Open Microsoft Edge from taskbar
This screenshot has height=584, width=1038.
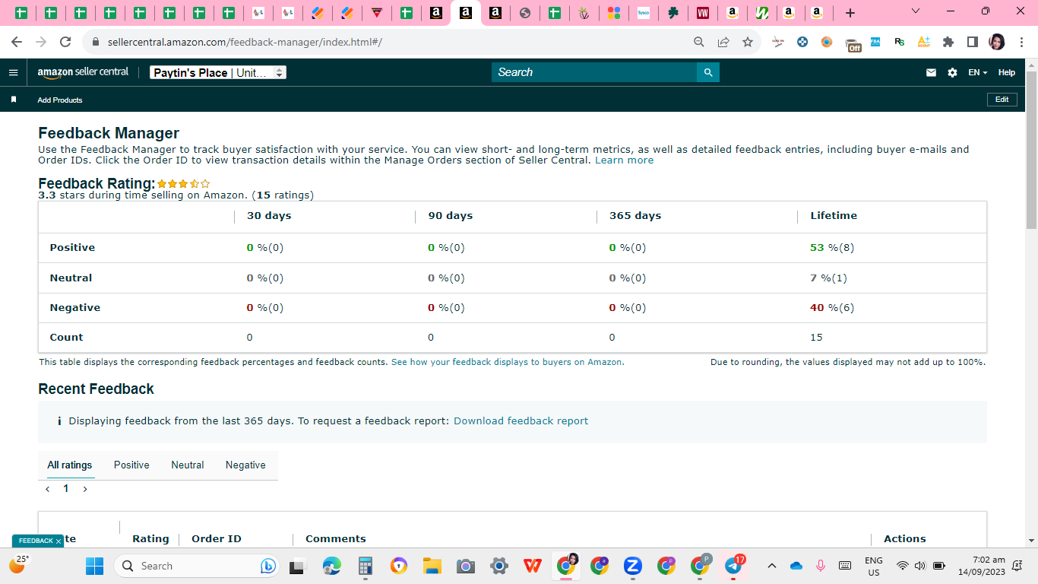[x=331, y=566]
